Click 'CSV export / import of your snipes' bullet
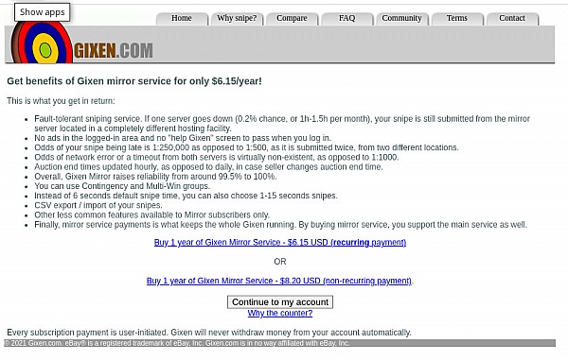568x360 pixels. (98, 205)
